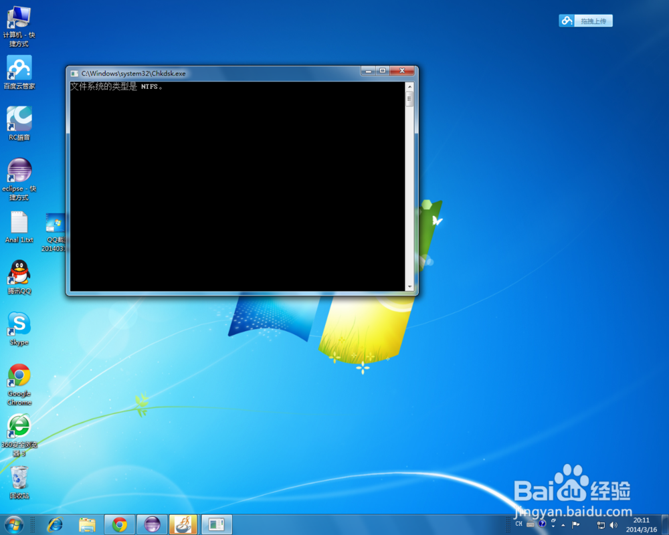The height and width of the screenshot is (535, 669).
Task: Toggle the soft keyboard tray icon
Action: pyautogui.click(x=531, y=524)
